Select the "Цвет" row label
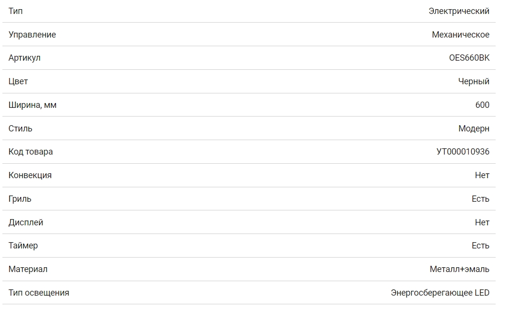Viewport: 514px width, 312px height. coord(18,81)
